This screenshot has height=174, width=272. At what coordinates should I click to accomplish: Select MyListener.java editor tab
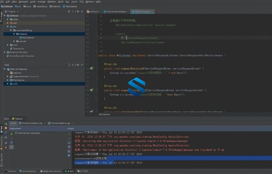143,11
